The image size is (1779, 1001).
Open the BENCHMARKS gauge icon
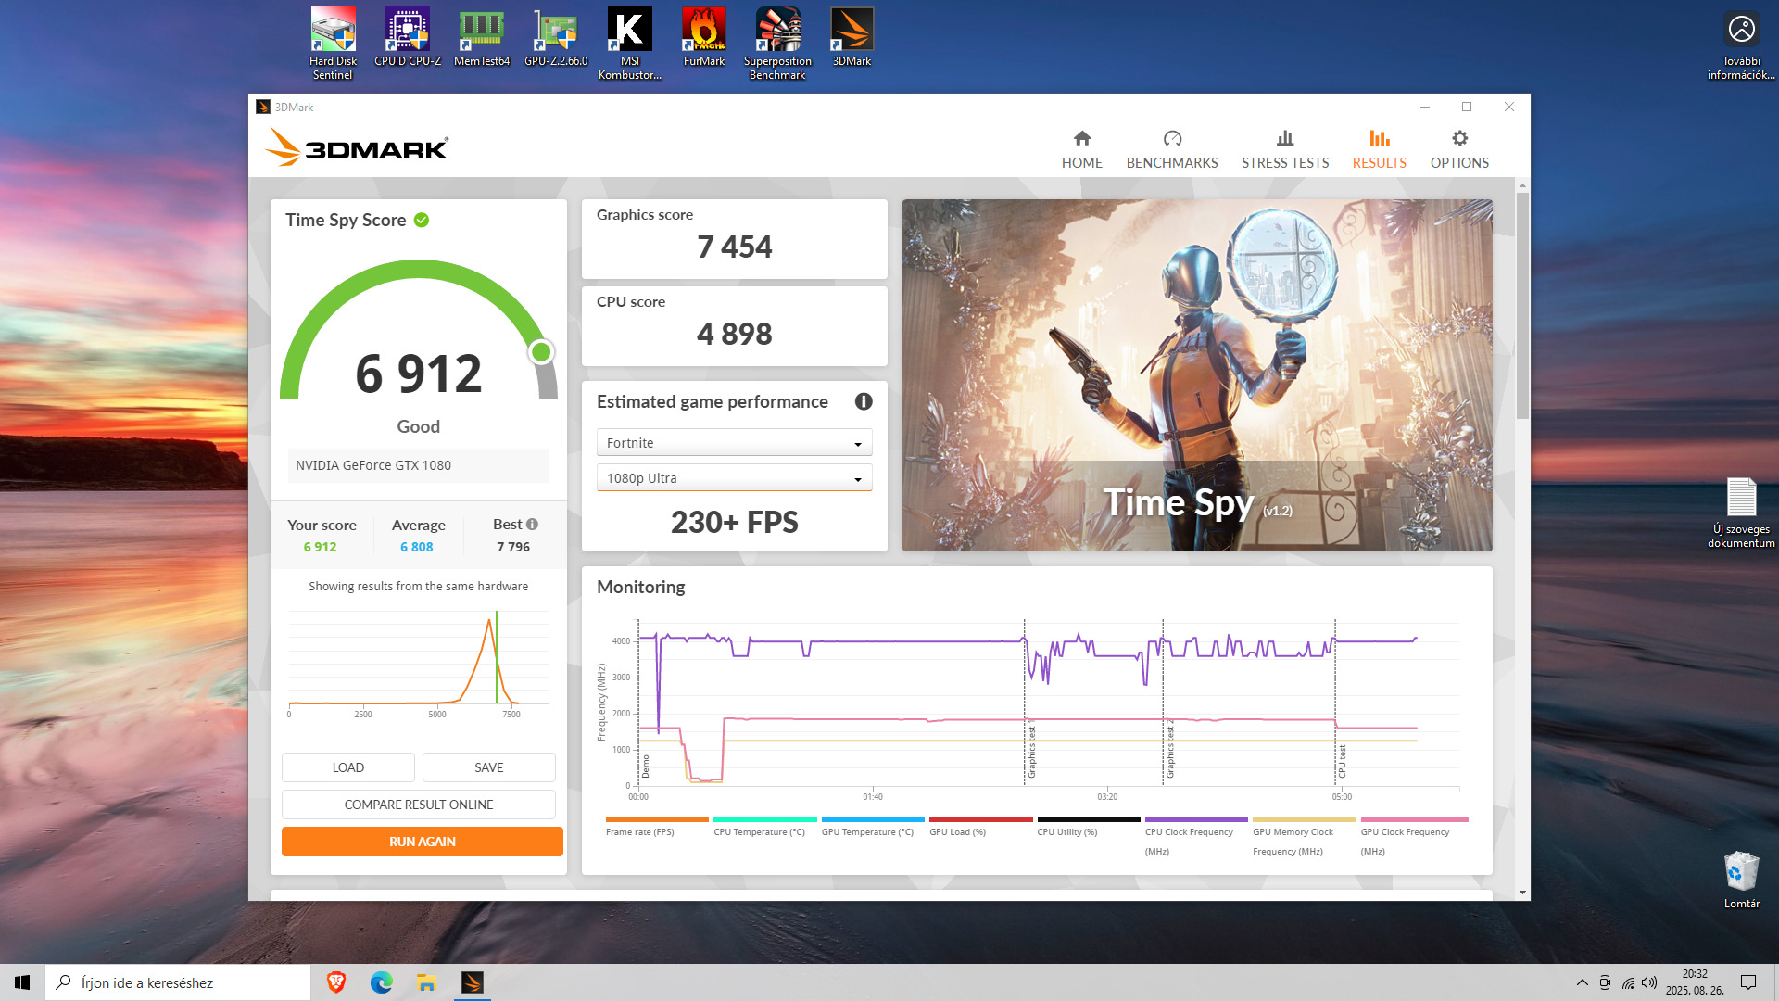click(1172, 139)
